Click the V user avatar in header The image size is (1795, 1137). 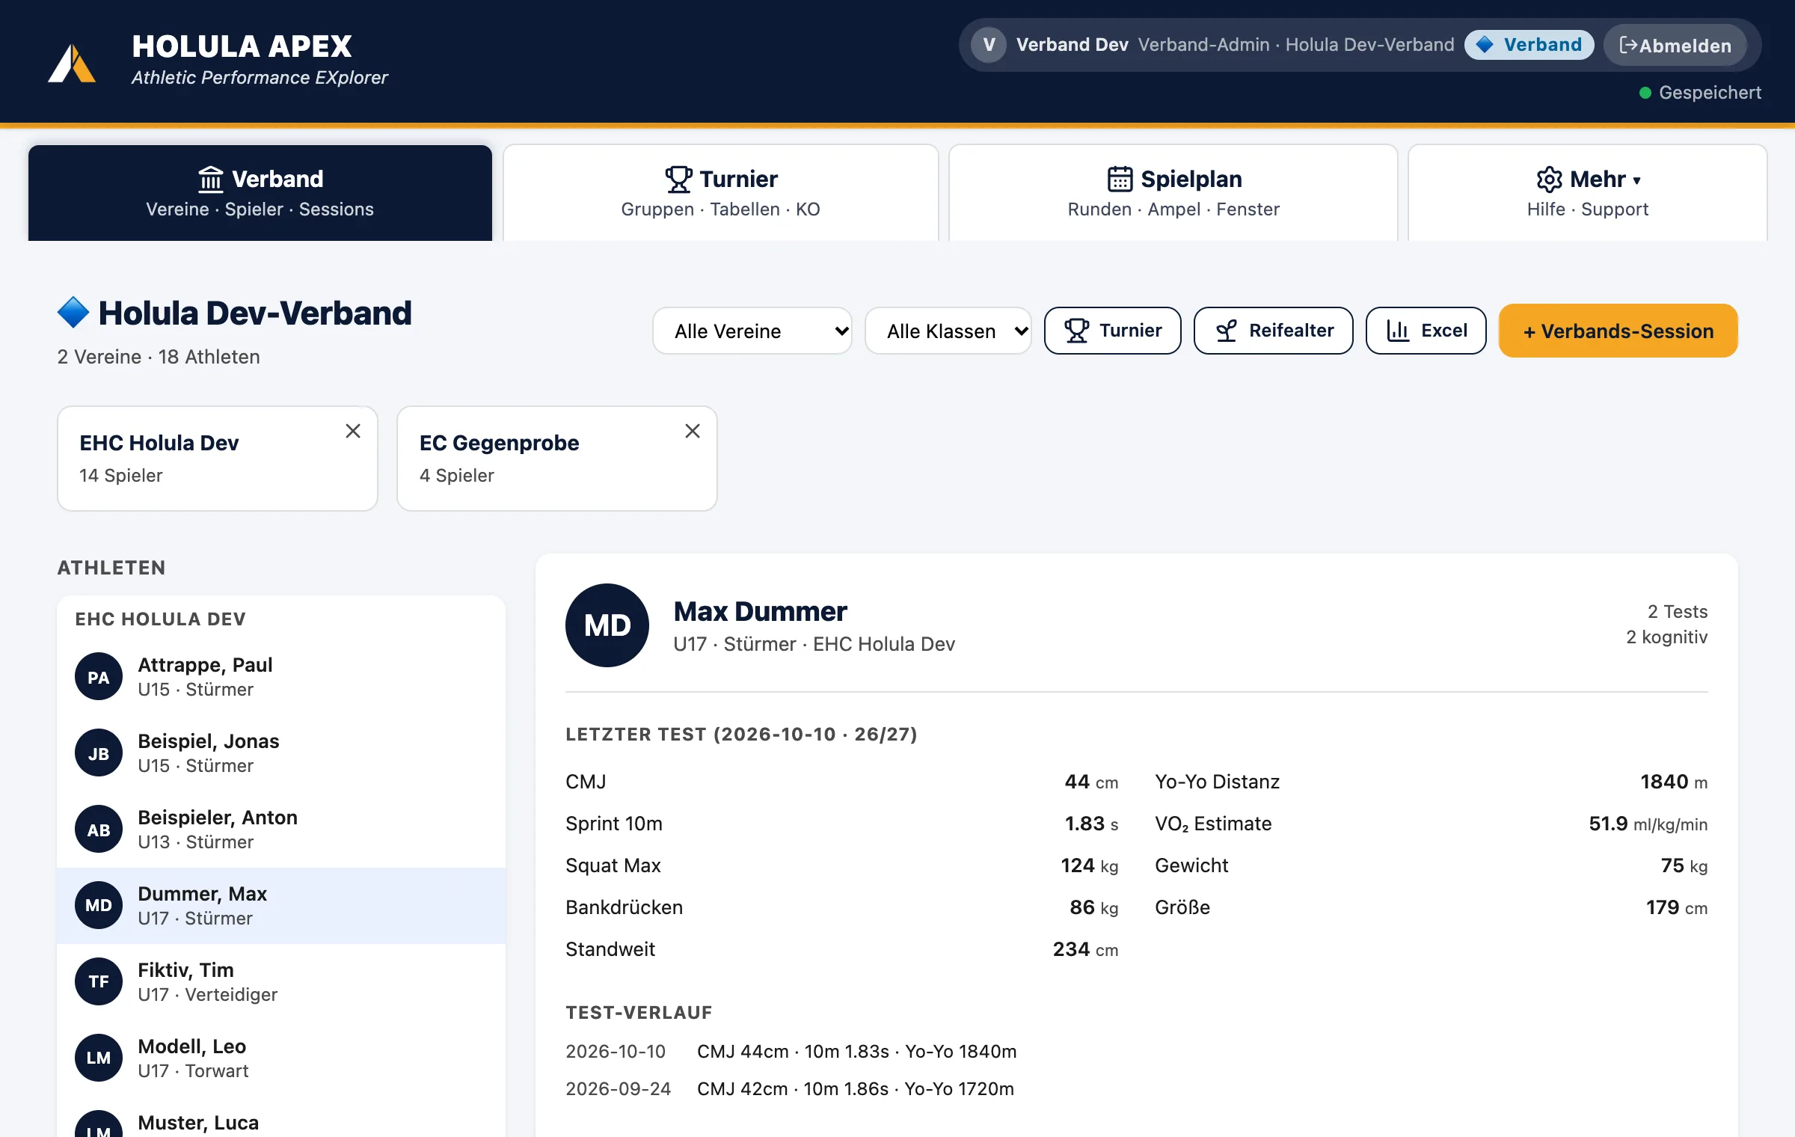point(989,45)
